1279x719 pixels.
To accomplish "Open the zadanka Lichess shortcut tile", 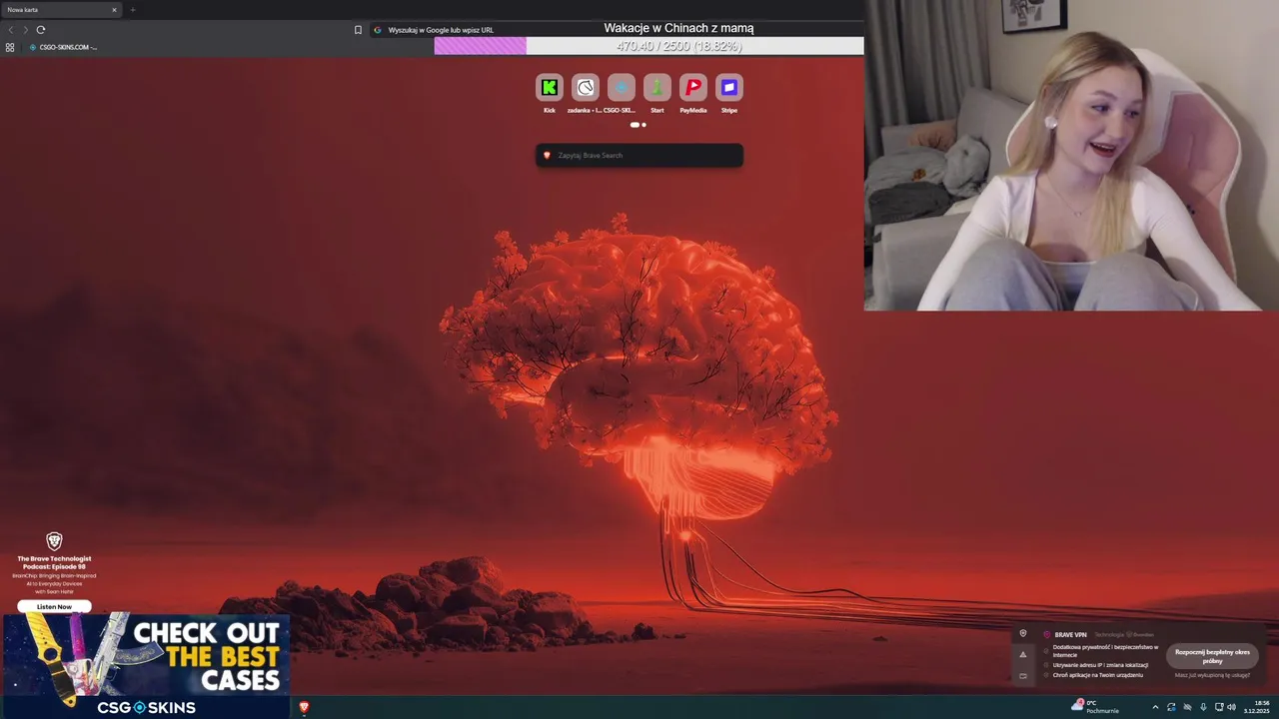I will point(585,88).
